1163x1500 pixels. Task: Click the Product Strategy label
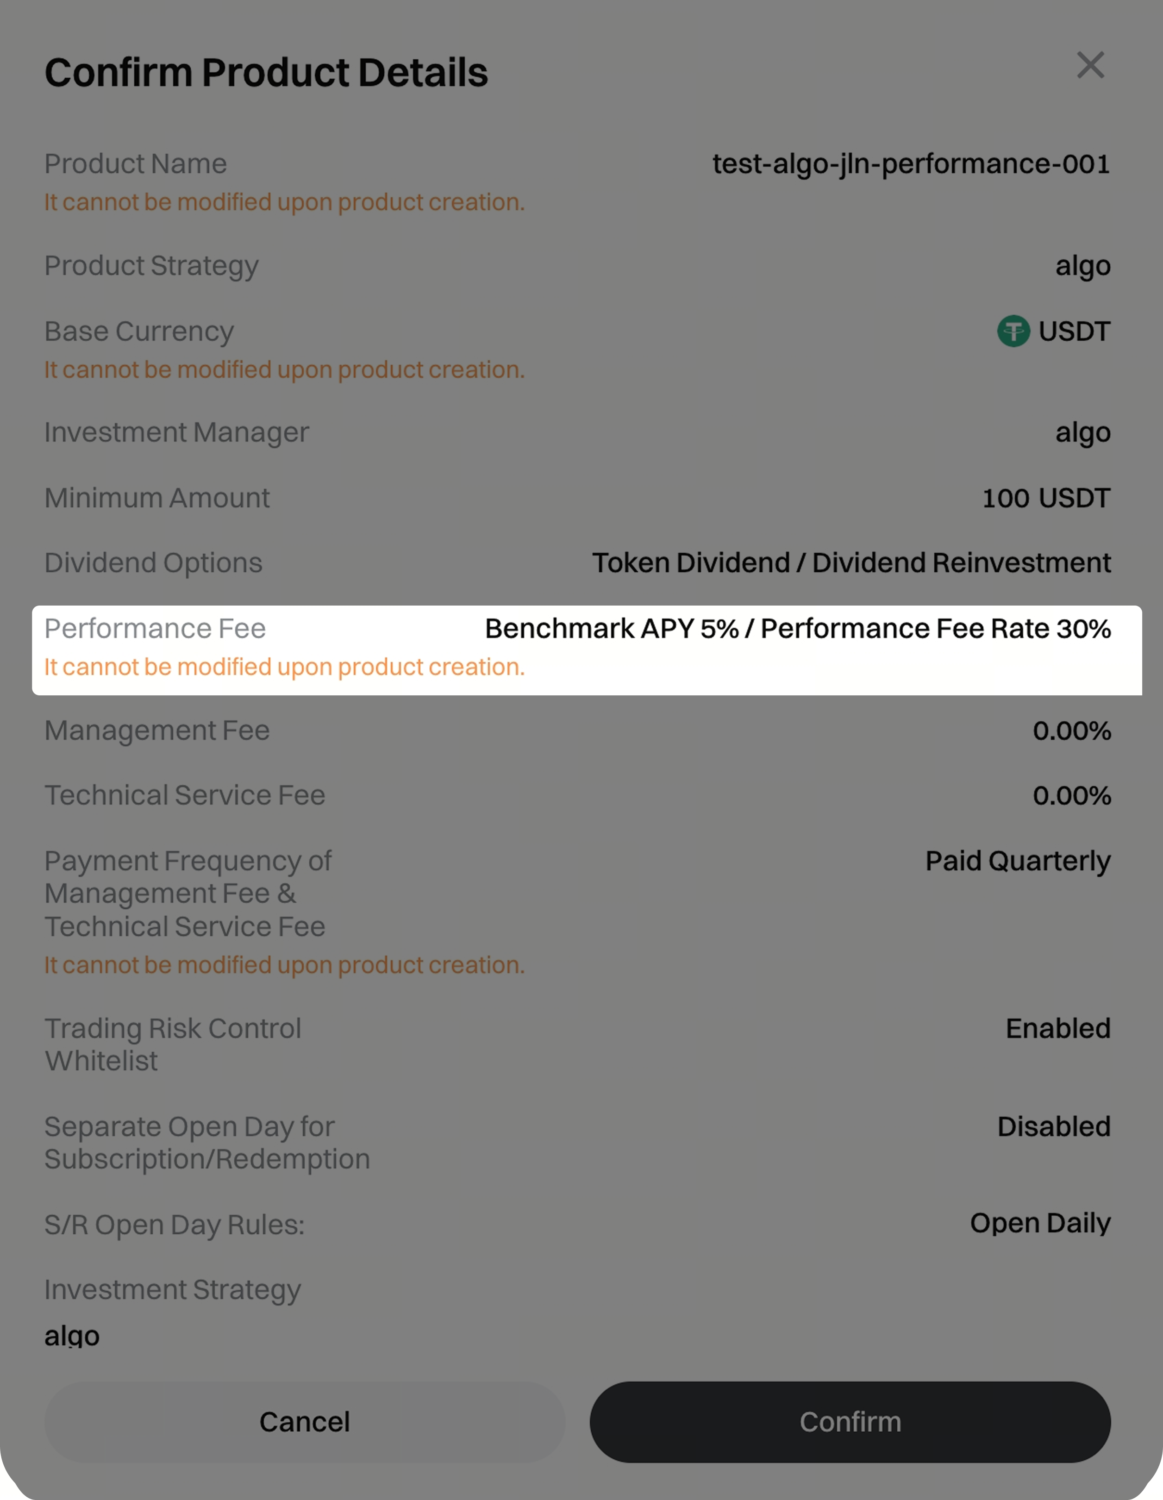[x=151, y=265]
